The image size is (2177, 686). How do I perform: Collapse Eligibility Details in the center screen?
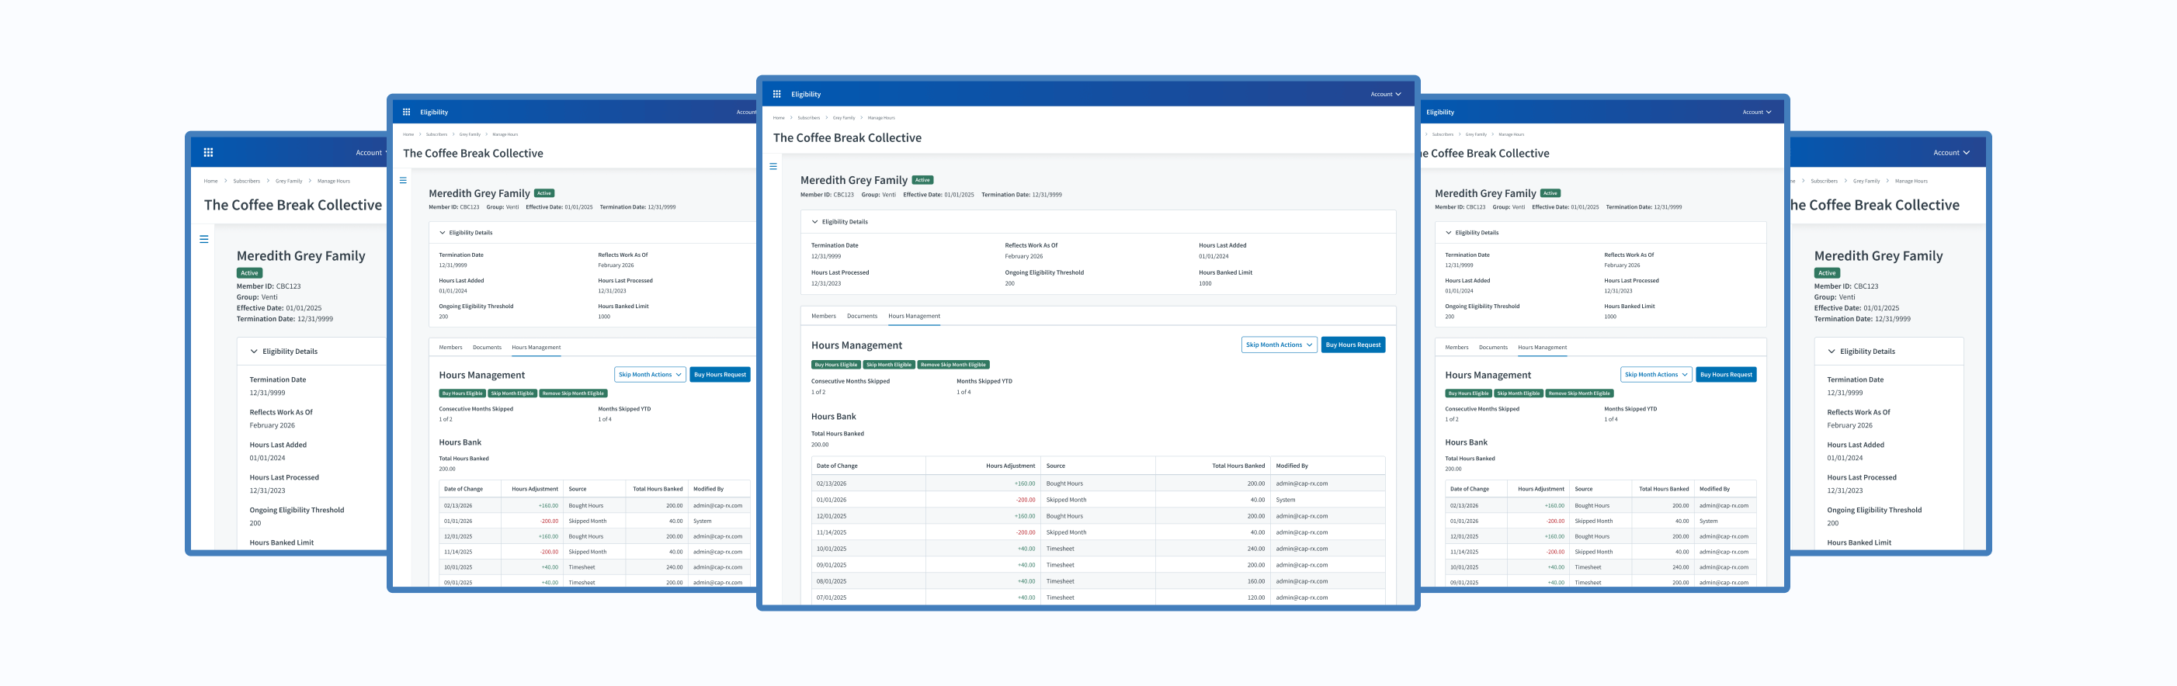coord(814,222)
